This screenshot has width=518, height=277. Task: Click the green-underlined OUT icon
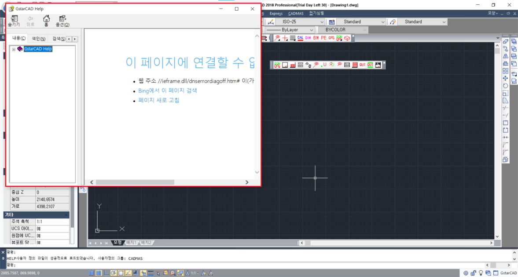[x=370, y=65]
